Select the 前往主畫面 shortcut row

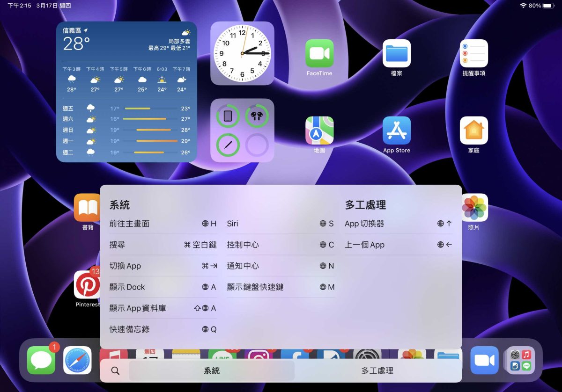point(163,224)
